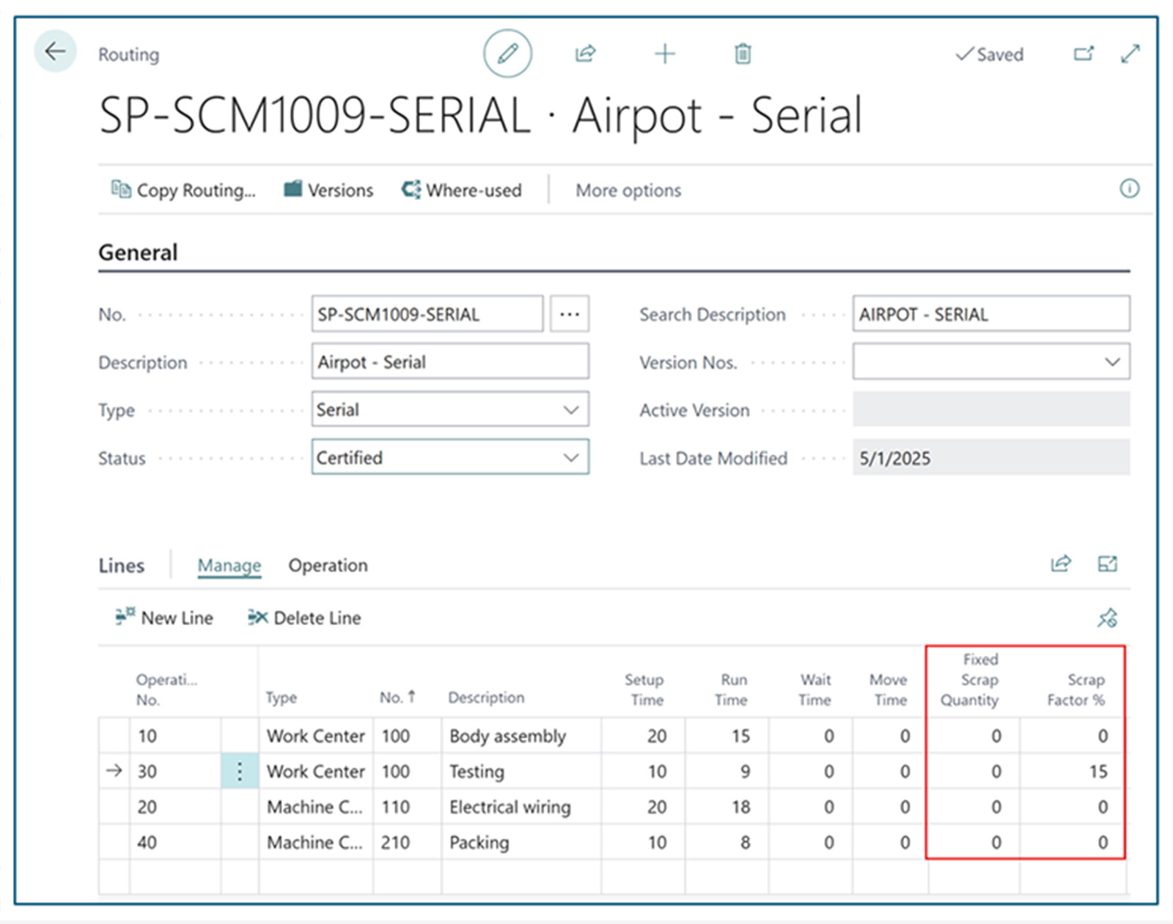Open the assist edit ellipsis next to No.
Viewport: 1173px width, 924px height.
click(x=569, y=314)
